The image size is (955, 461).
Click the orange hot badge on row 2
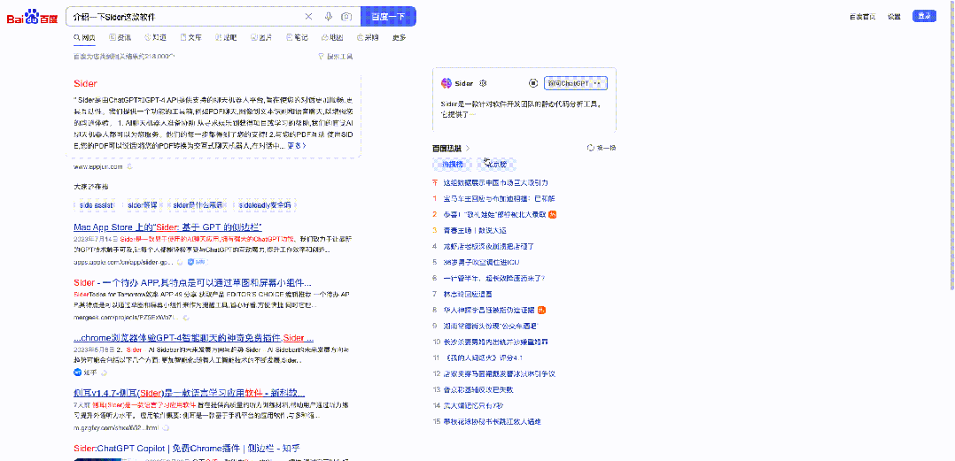(x=552, y=214)
